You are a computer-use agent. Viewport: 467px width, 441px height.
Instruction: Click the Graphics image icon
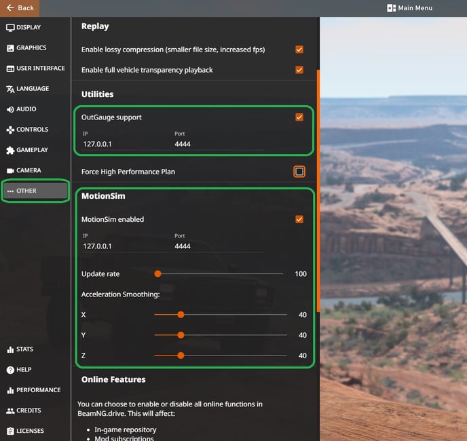[10, 48]
